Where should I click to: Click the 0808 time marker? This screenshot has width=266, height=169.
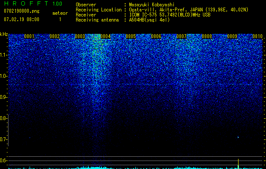pyautogui.click(x=207, y=36)
